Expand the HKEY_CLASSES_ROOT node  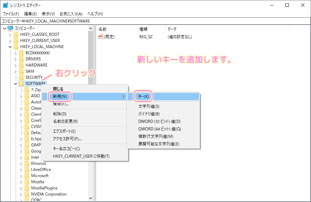10,34
